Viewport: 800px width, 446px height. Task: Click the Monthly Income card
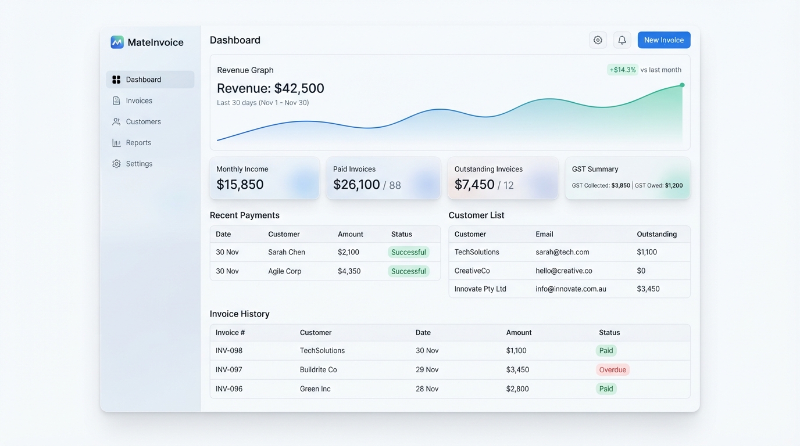pos(265,178)
